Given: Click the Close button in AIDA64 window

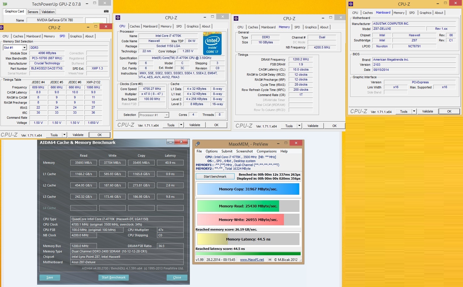Looking at the screenshot, I should [x=177, y=277].
